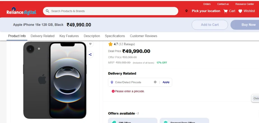Switch to Delivery Related tab
This screenshot has height=123, width=259.
click(42, 36)
